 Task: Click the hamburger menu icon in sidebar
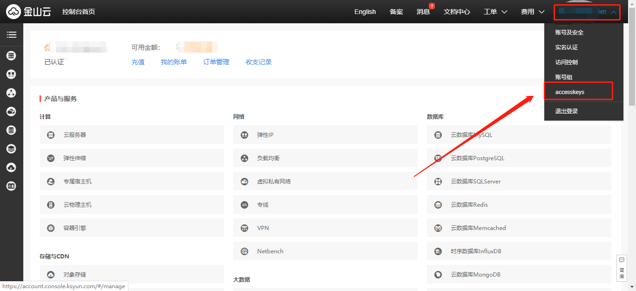click(11, 35)
